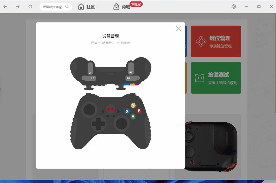
Task: Type in the game search box
Action: click(53, 7)
